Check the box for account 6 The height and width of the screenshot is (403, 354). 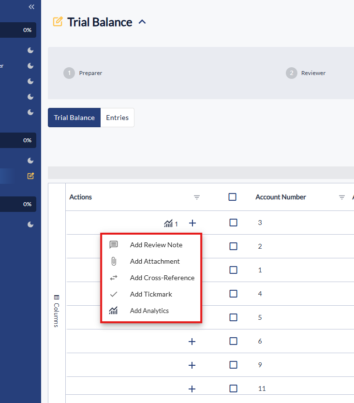coord(234,341)
